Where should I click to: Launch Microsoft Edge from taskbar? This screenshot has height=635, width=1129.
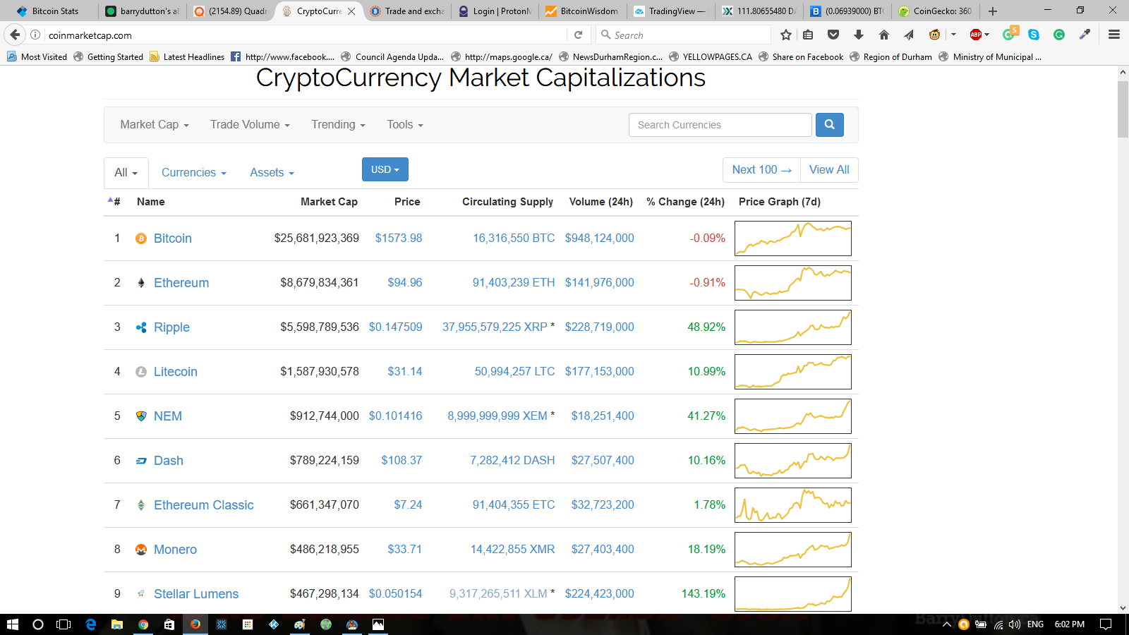click(90, 624)
